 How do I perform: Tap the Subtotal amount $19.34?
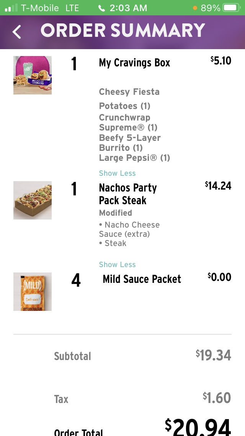click(x=213, y=355)
